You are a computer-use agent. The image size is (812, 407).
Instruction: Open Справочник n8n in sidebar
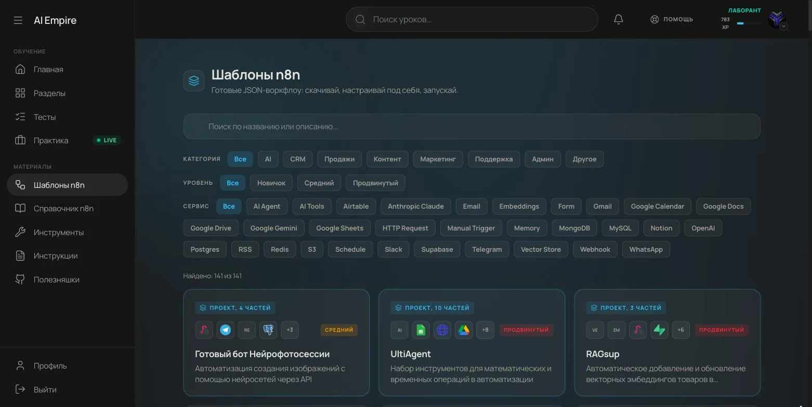67,209
